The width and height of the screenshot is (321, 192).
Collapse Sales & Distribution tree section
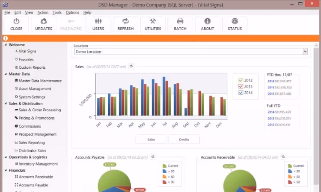pos(6,103)
